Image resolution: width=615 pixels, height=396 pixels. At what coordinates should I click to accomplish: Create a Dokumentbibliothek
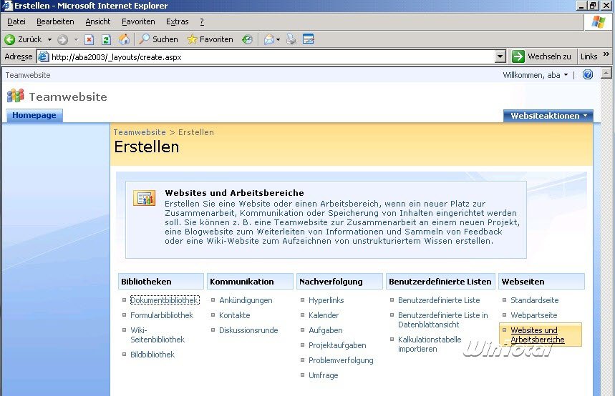pyautogui.click(x=165, y=300)
